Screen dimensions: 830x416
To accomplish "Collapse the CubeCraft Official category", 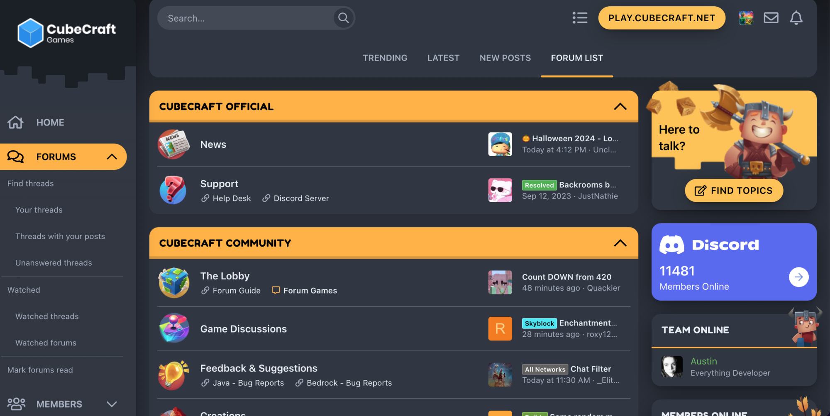I will tap(620, 106).
